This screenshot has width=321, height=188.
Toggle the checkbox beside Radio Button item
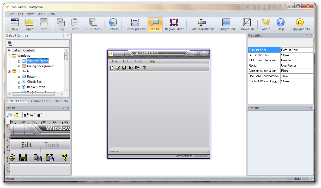pyautogui.click(x=19, y=87)
